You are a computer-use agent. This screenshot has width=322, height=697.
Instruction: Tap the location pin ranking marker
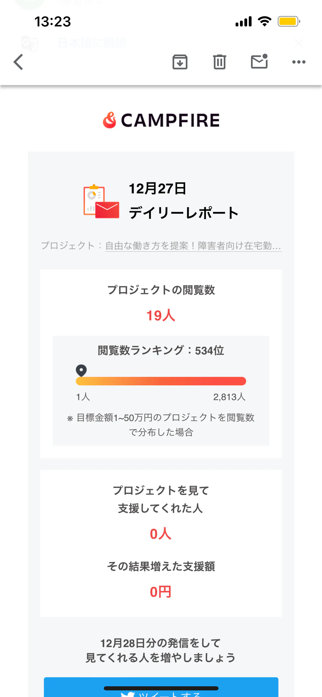[x=81, y=370]
